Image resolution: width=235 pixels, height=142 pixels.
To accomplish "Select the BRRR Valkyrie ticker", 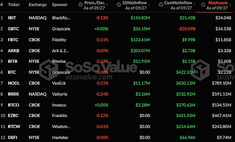I will click(x=13, y=94).
